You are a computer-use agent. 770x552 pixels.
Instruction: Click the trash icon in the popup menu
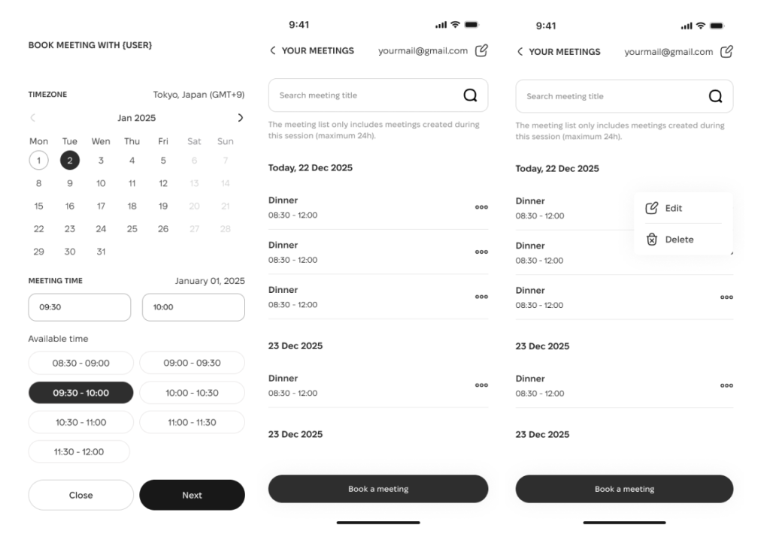tap(652, 240)
